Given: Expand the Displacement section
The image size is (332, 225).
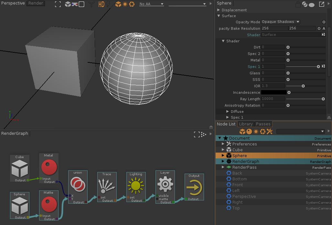Looking at the screenshot, I should [x=219, y=10].
